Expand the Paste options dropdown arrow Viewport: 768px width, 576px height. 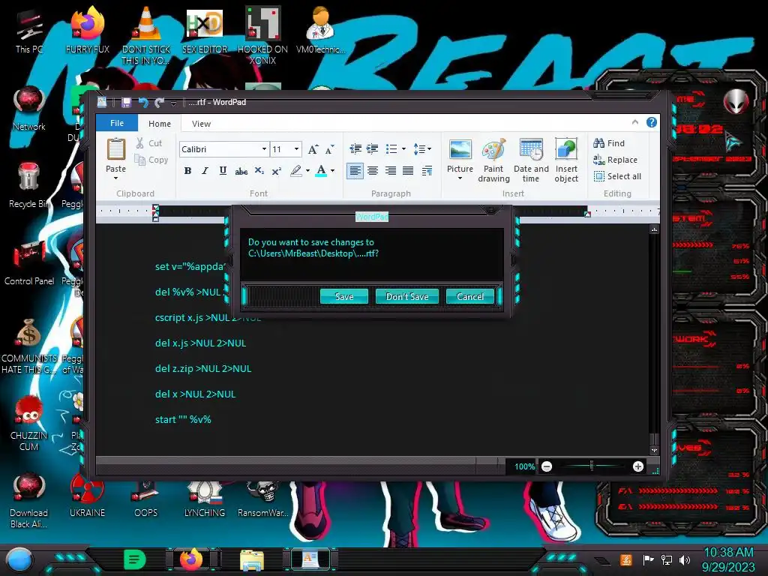point(116,178)
